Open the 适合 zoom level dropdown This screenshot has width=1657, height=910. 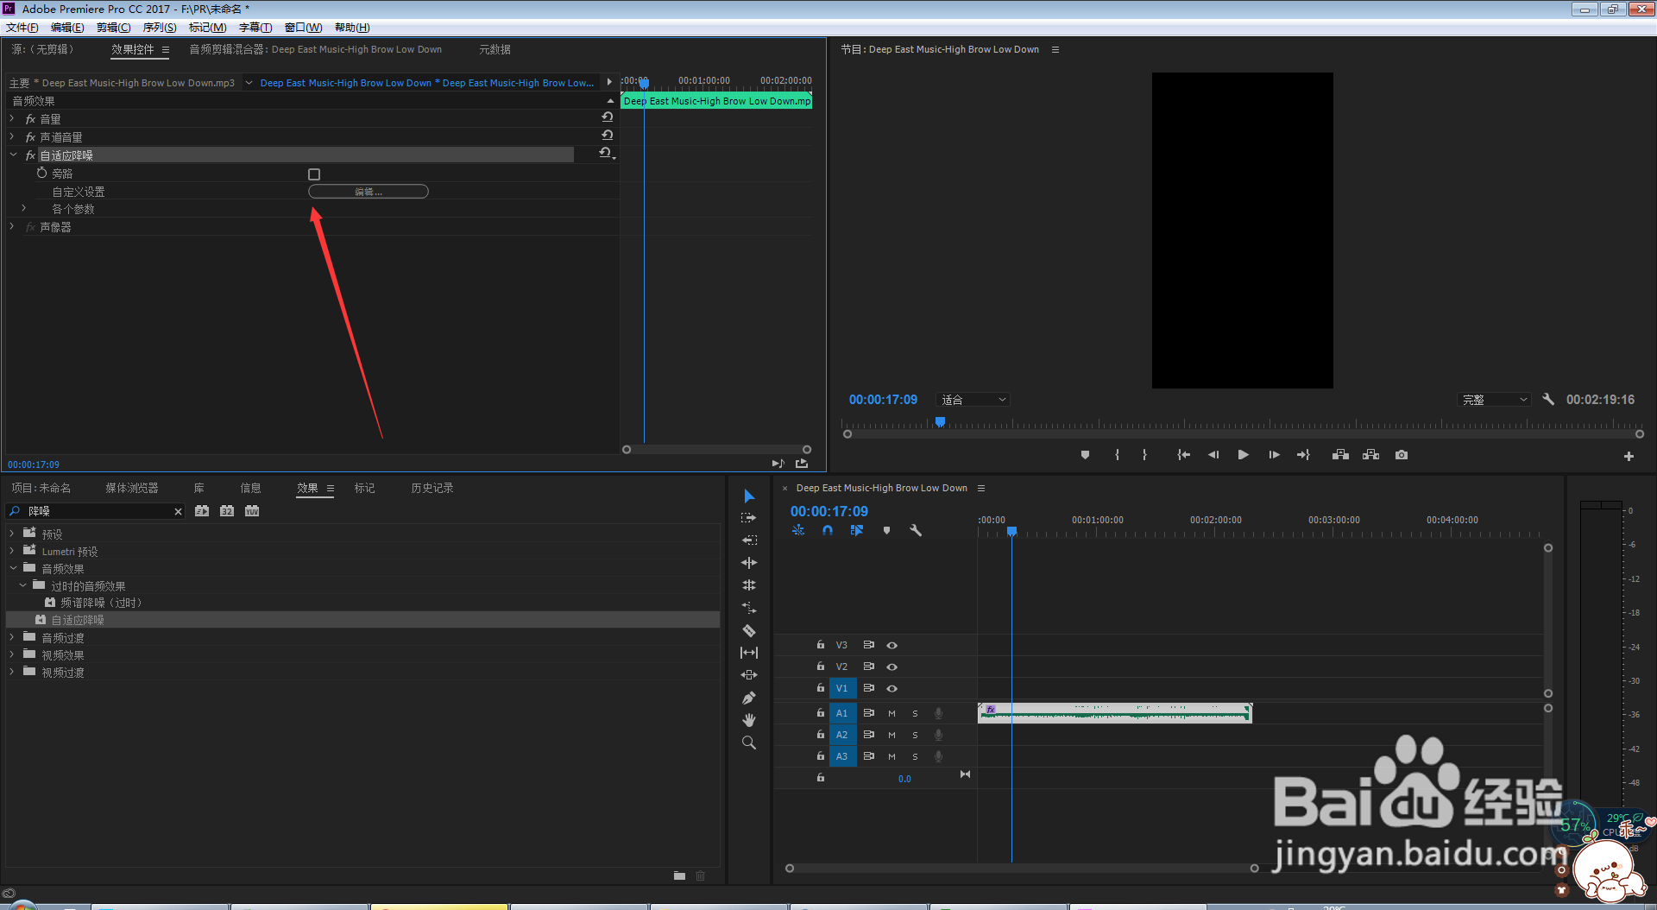973,400
